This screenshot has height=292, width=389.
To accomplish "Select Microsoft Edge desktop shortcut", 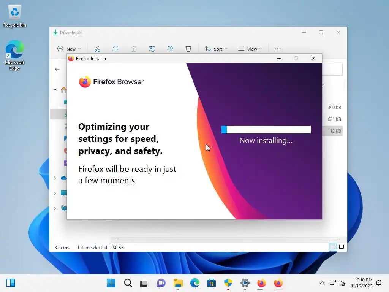I will click(15, 55).
